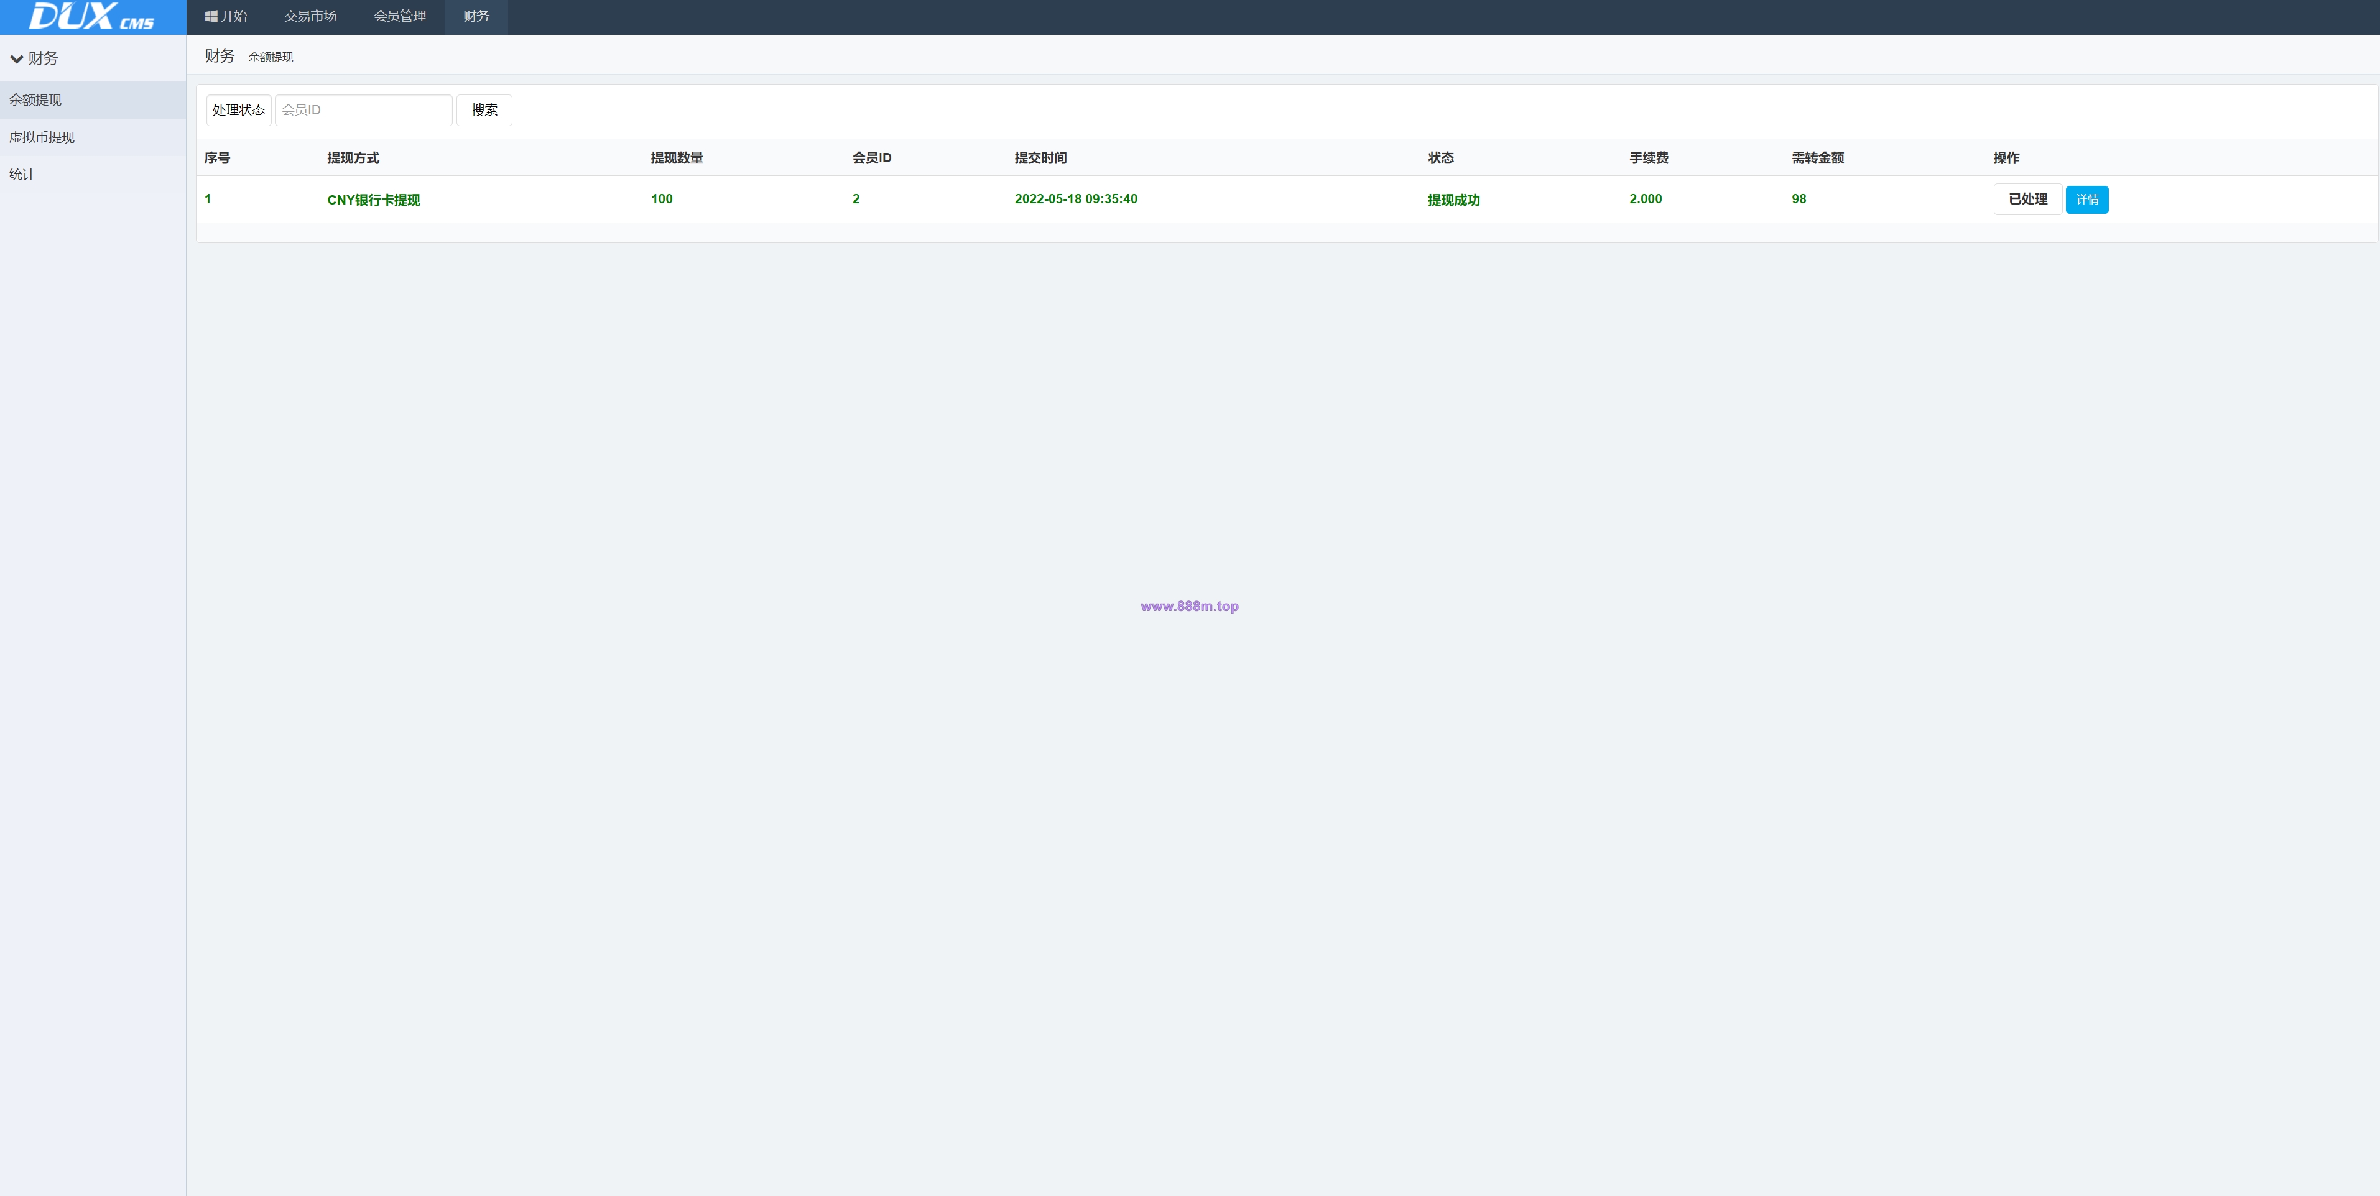Click the 手续费 column header

pos(1649,158)
